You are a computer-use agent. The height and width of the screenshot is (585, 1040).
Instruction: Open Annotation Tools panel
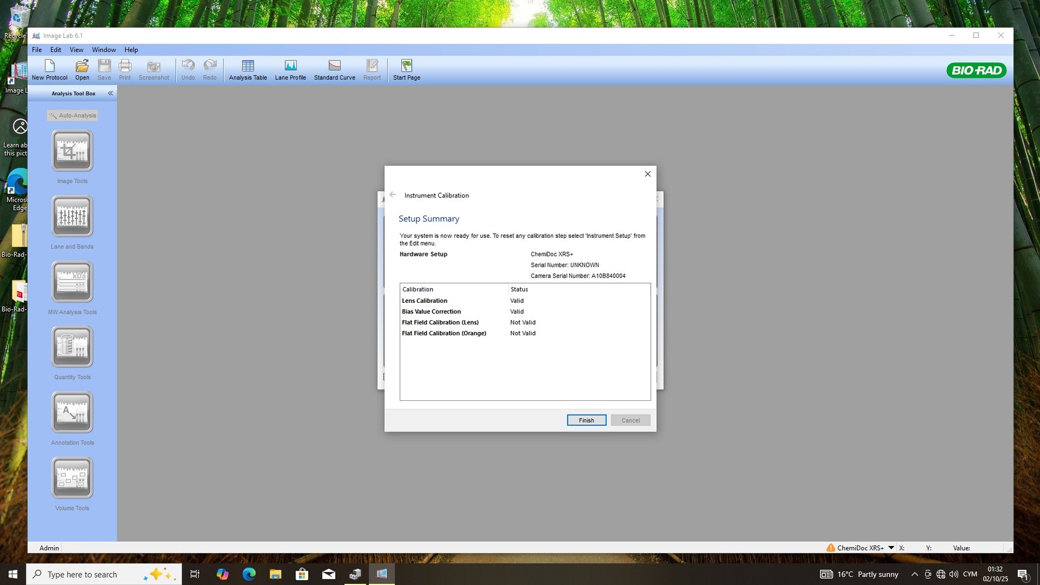(72, 413)
